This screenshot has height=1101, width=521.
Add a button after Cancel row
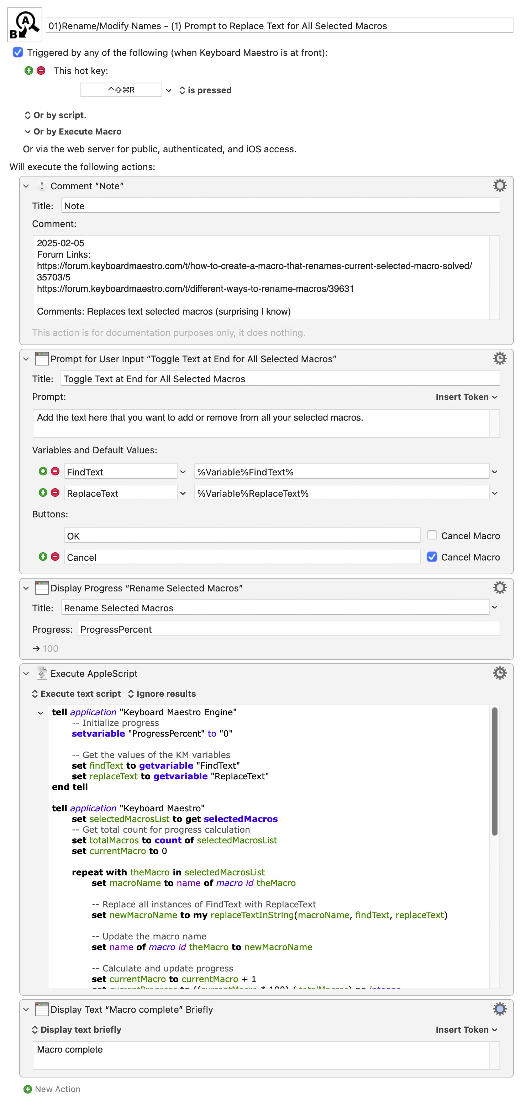click(x=43, y=557)
